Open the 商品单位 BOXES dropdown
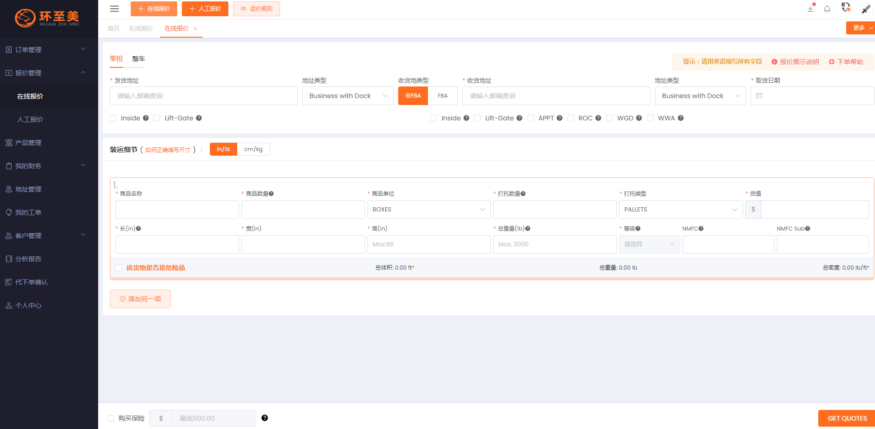The width and height of the screenshot is (875, 429). (428, 210)
